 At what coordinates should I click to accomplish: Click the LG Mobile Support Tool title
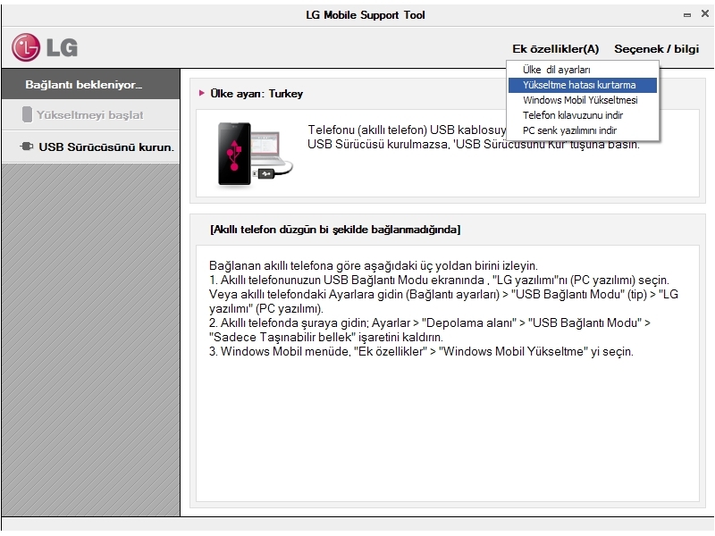(366, 15)
